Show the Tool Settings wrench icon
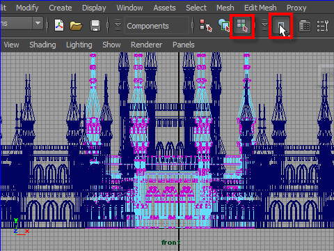Image resolution: width=334 pixels, height=251 pixels. tap(323, 26)
